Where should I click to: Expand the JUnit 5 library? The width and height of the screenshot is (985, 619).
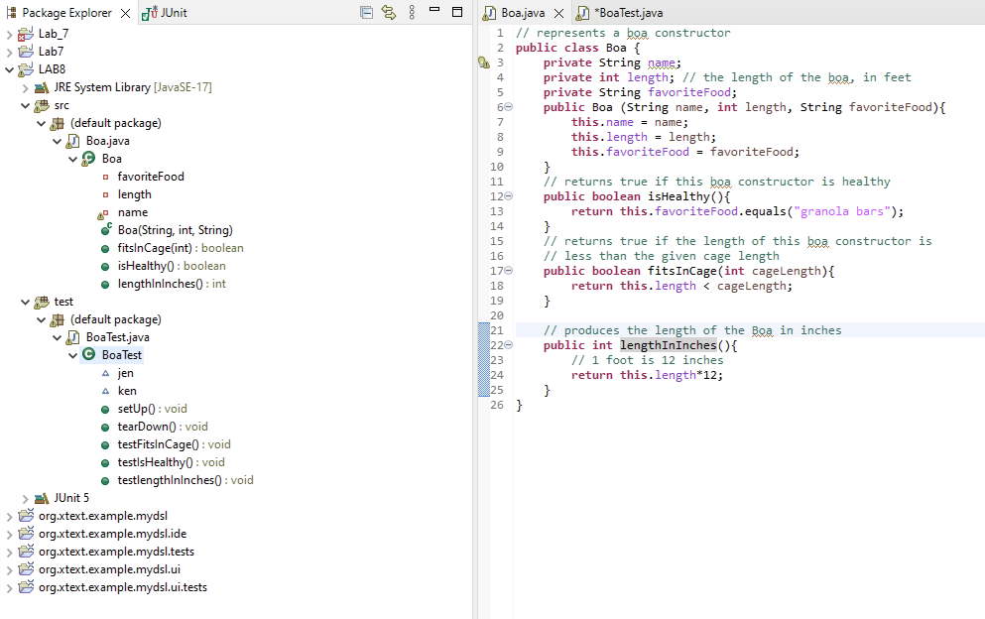coord(25,498)
